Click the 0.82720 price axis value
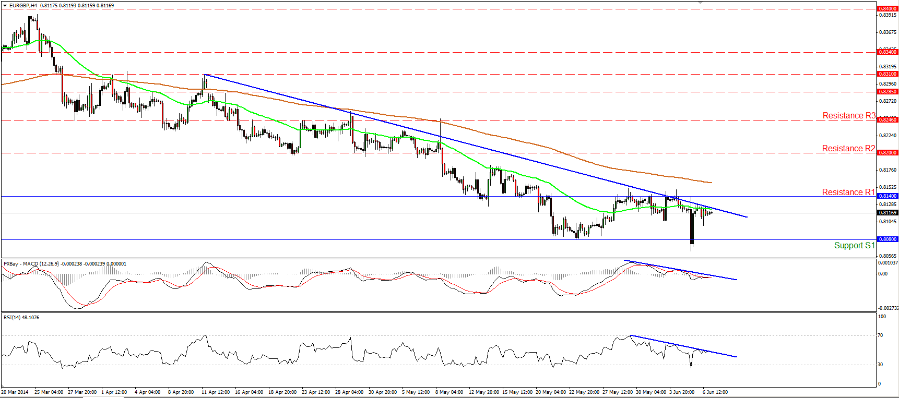The height and width of the screenshot is (398, 899). point(888,101)
